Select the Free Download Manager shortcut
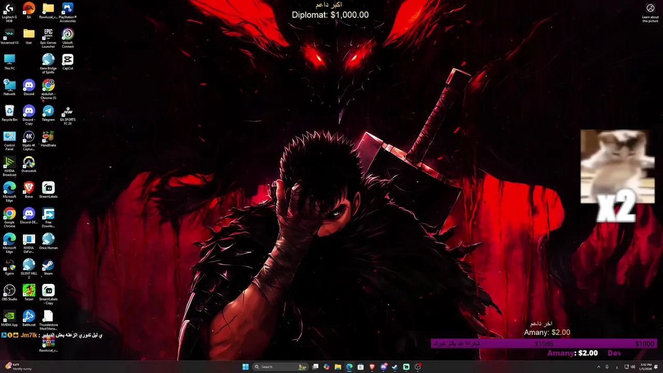 click(48, 217)
